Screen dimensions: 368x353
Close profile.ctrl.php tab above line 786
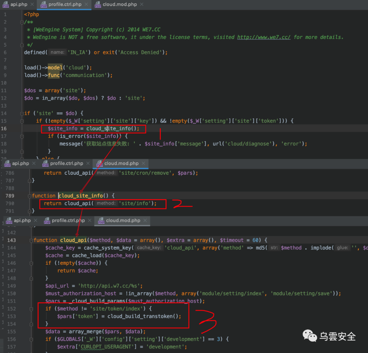point(88,163)
